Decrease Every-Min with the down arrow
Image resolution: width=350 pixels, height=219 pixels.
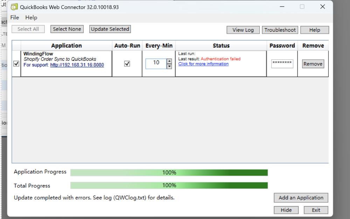click(x=169, y=66)
